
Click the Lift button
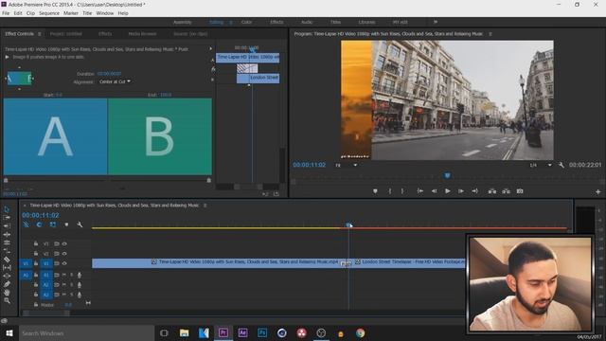[492, 191]
